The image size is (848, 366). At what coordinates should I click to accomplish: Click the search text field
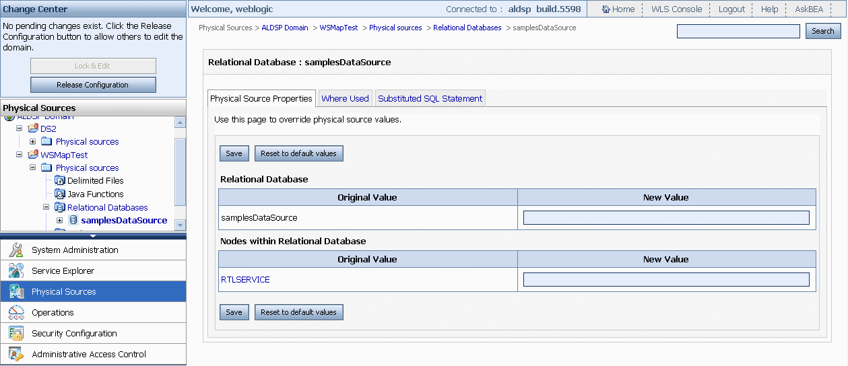coord(738,31)
